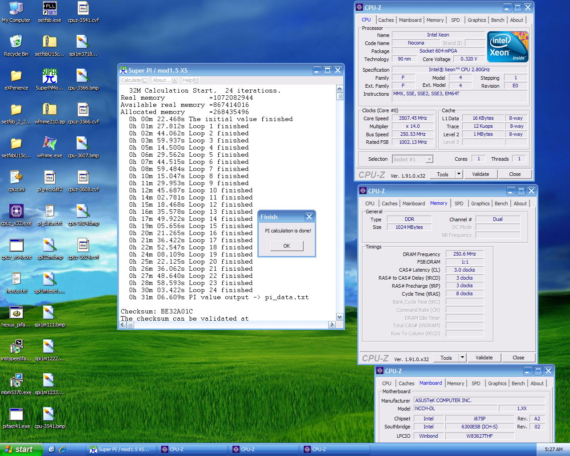
Task: Open Bench tab in top CPU-Z window
Action: coord(498,20)
